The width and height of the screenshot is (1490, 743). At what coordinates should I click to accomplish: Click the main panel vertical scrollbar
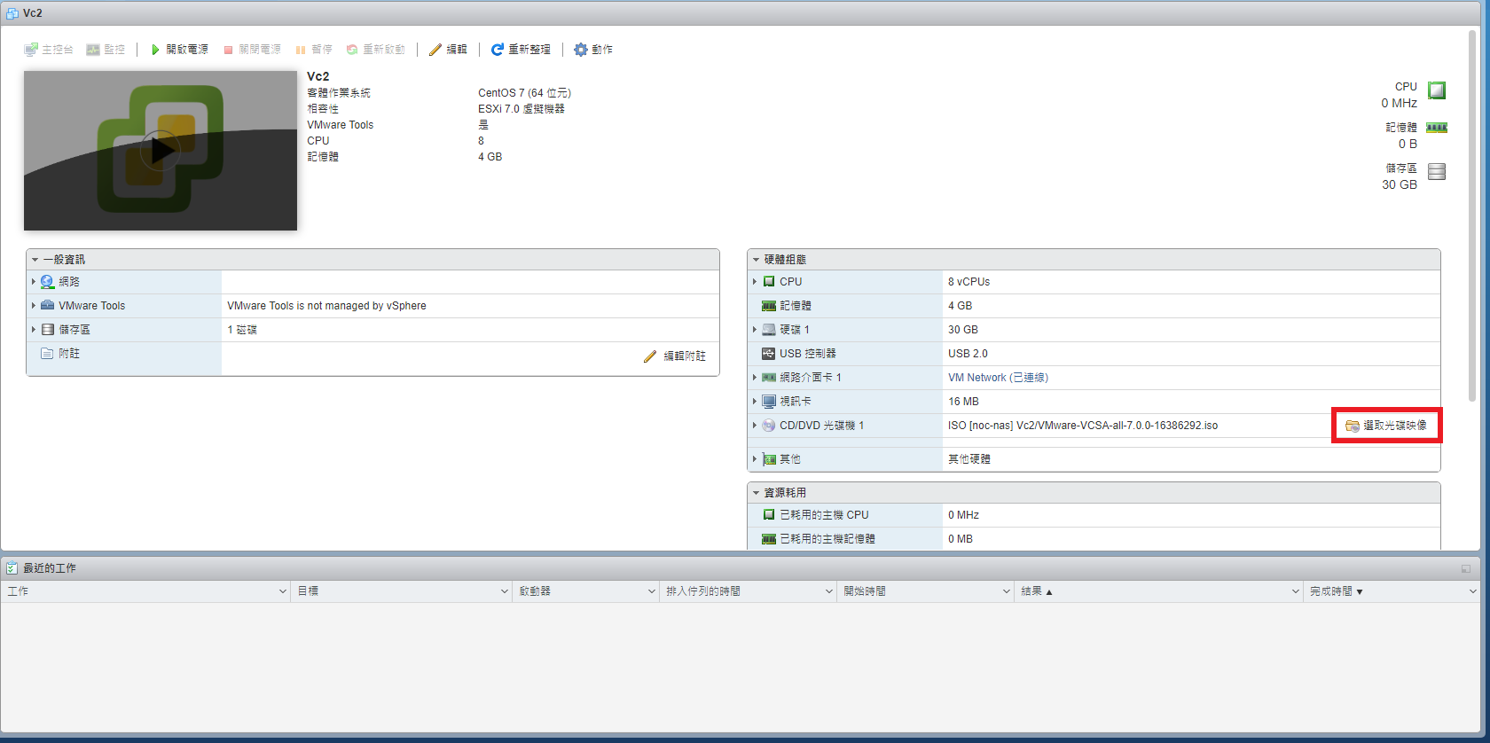pos(1473,217)
